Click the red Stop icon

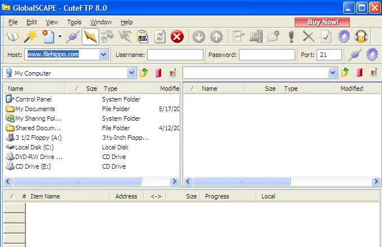pyautogui.click(x=177, y=37)
